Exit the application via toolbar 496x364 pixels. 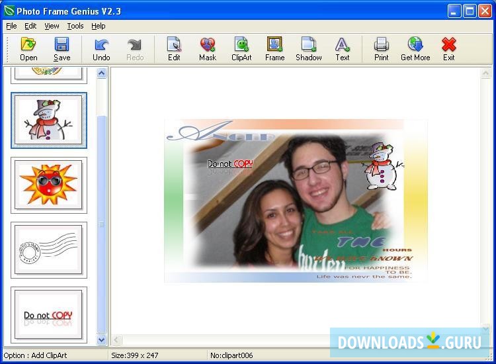pyautogui.click(x=448, y=49)
